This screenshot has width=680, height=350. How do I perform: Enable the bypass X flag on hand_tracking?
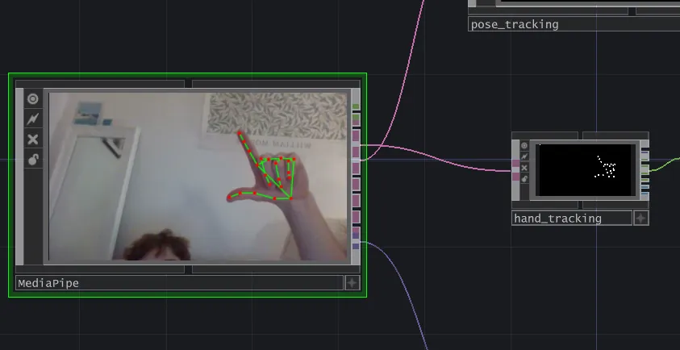click(524, 168)
